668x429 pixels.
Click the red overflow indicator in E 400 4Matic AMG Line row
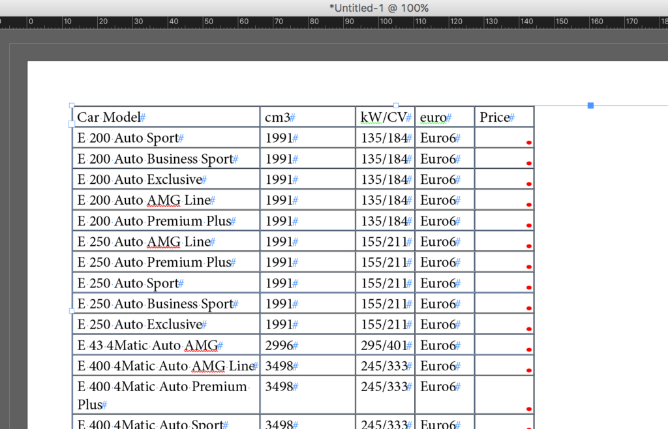(528, 370)
